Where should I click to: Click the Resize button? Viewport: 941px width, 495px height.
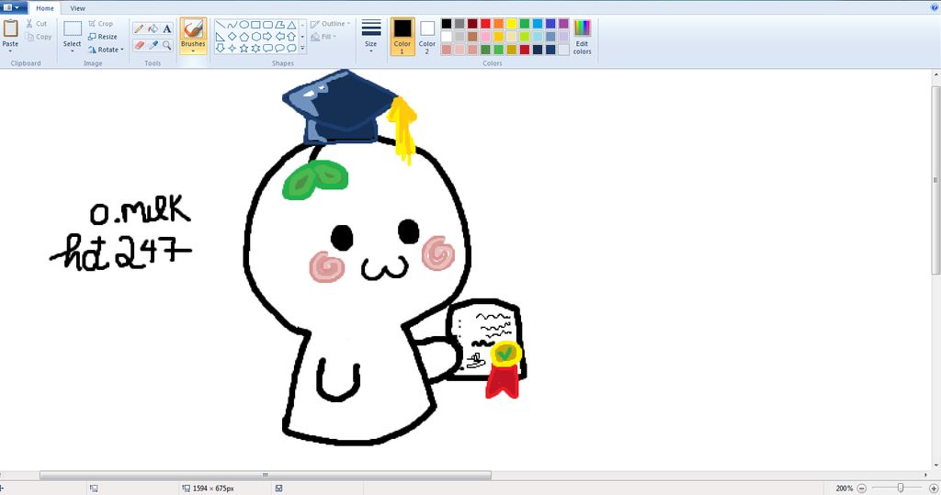tap(103, 37)
